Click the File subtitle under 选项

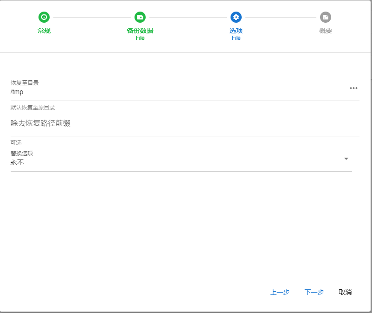236,38
